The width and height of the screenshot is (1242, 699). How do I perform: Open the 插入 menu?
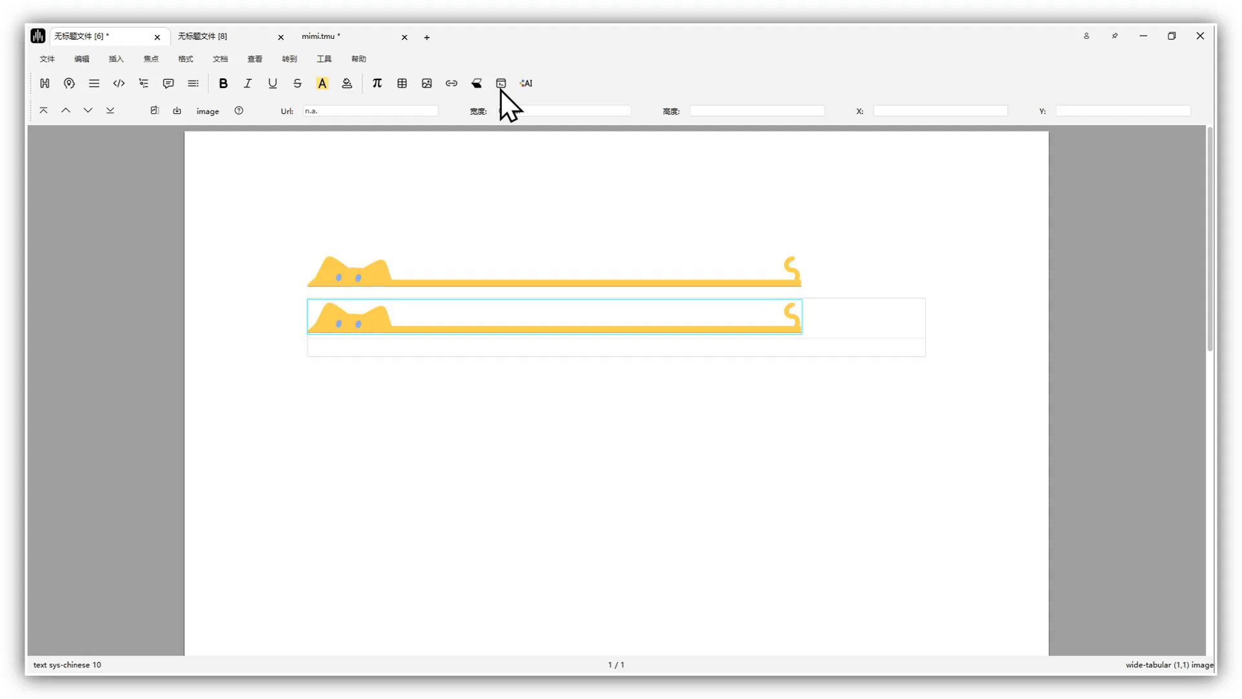click(116, 59)
